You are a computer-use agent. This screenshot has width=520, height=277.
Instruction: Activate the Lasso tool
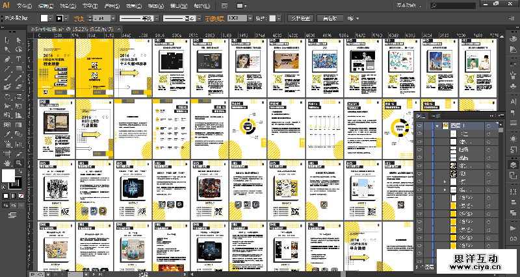[18, 49]
